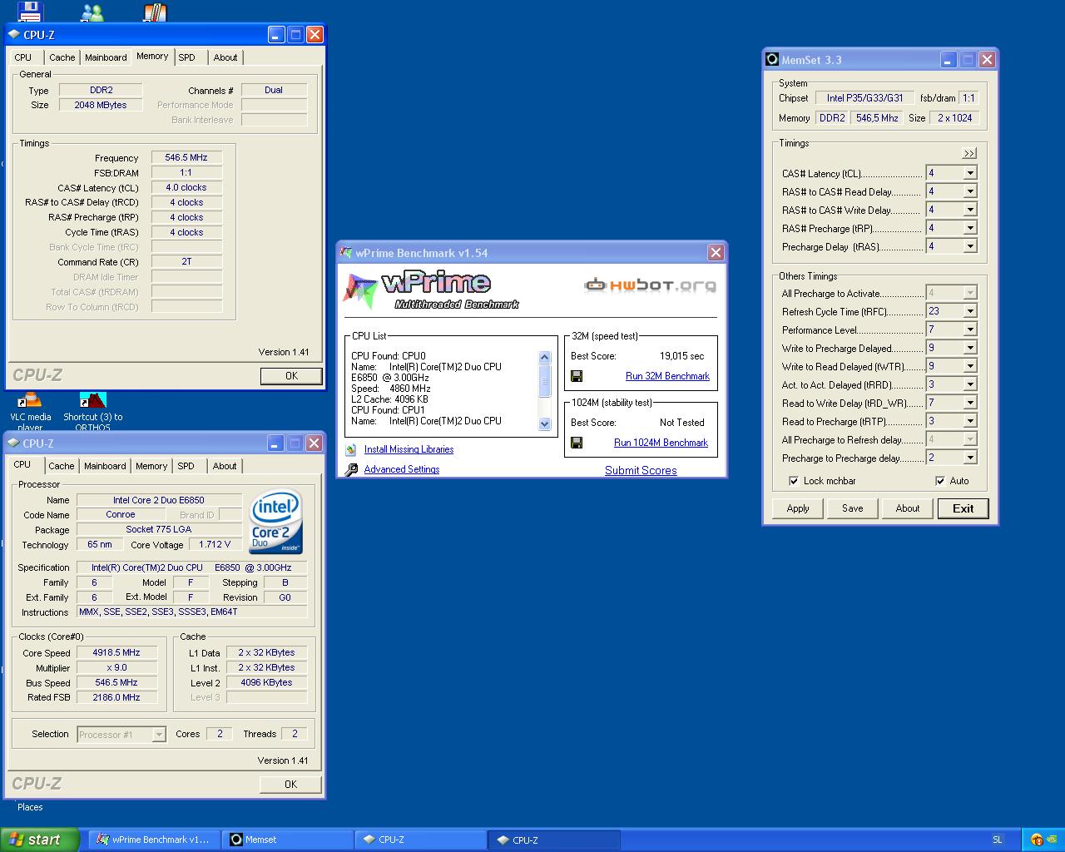Click the thermometer desktop icon at top
The width and height of the screenshot is (1065, 852).
(x=155, y=11)
